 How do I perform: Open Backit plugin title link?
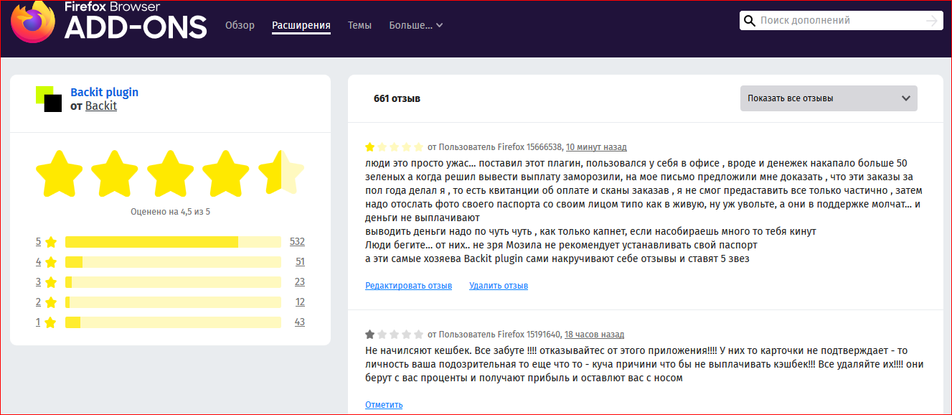click(x=105, y=92)
